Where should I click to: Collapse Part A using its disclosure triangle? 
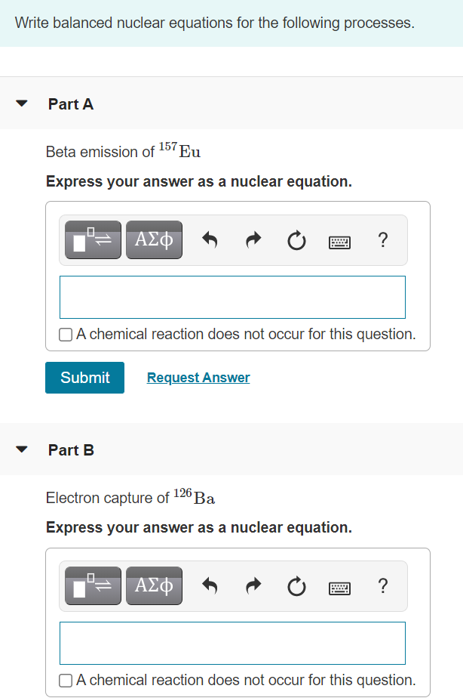click(22, 103)
